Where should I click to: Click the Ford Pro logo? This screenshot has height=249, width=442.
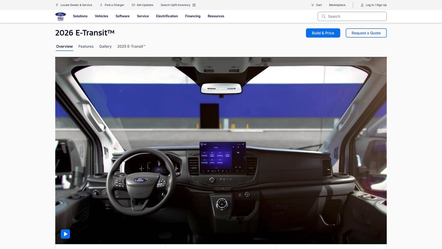pyautogui.click(x=60, y=16)
